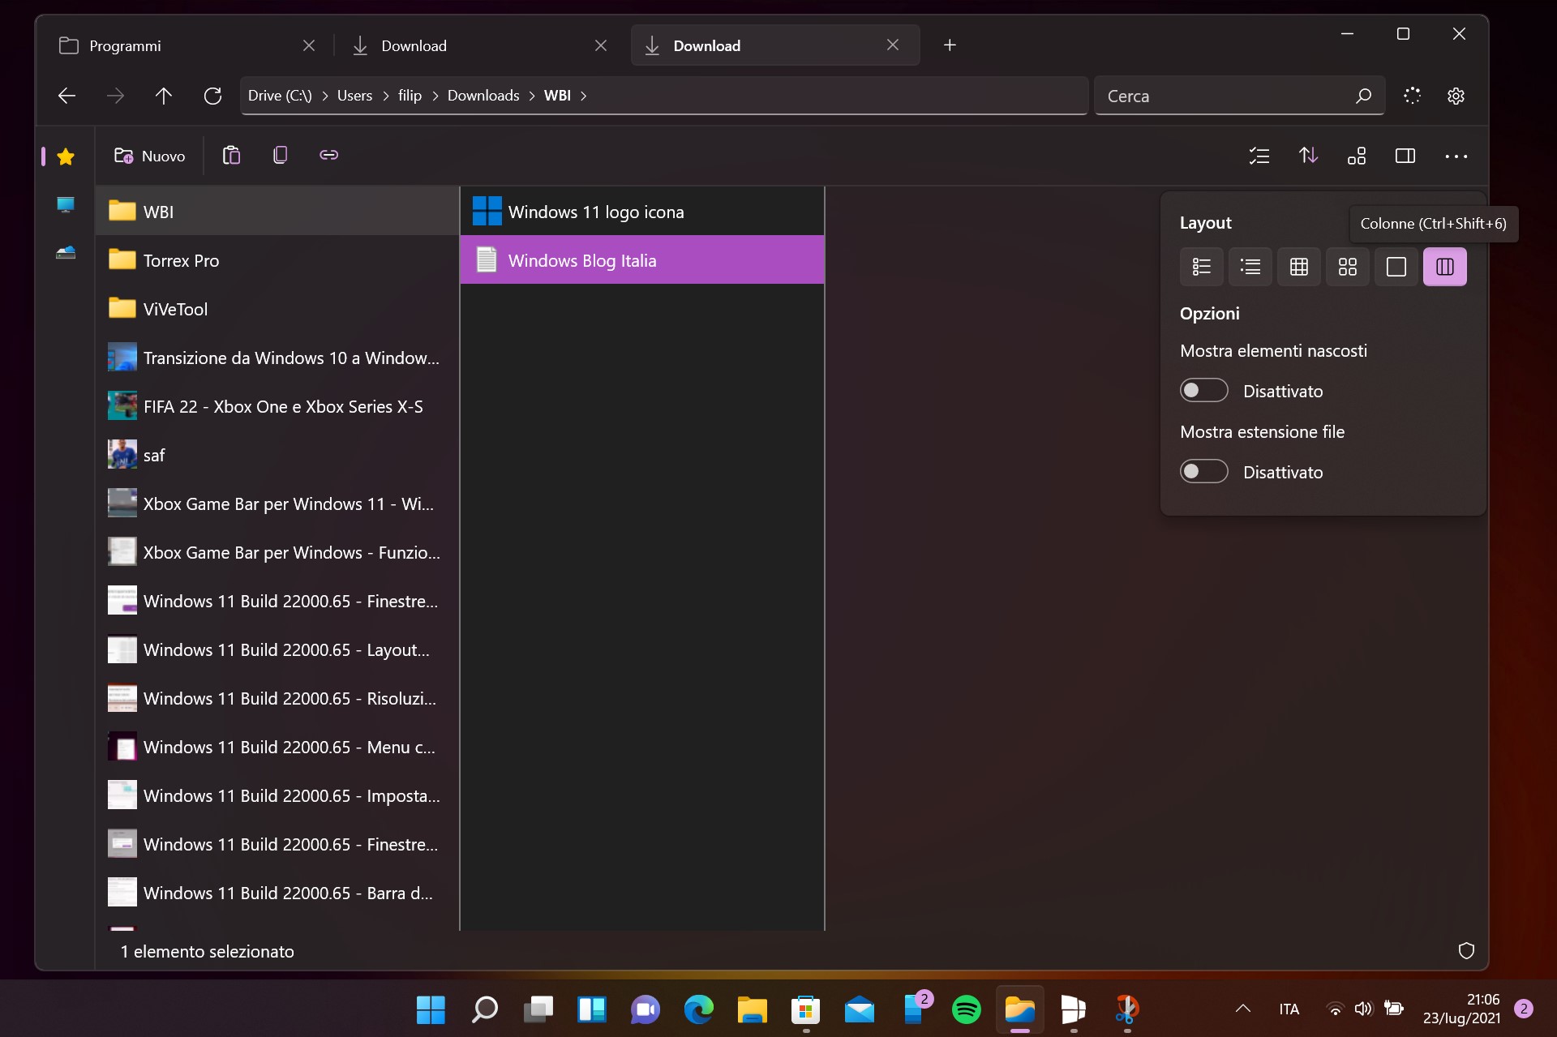
Task: Show hidden tray icons chevron
Action: click(x=1242, y=1009)
